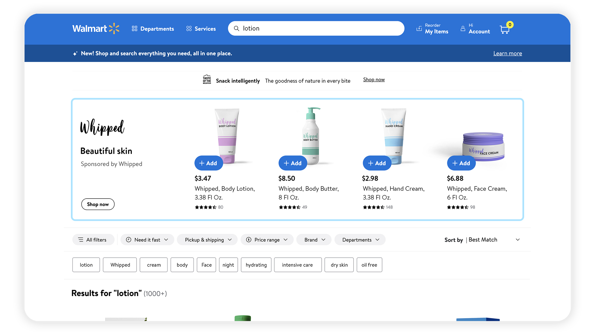The width and height of the screenshot is (595, 335).
Task: Add Whipped Body Butter to cart
Action: pos(293,163)
